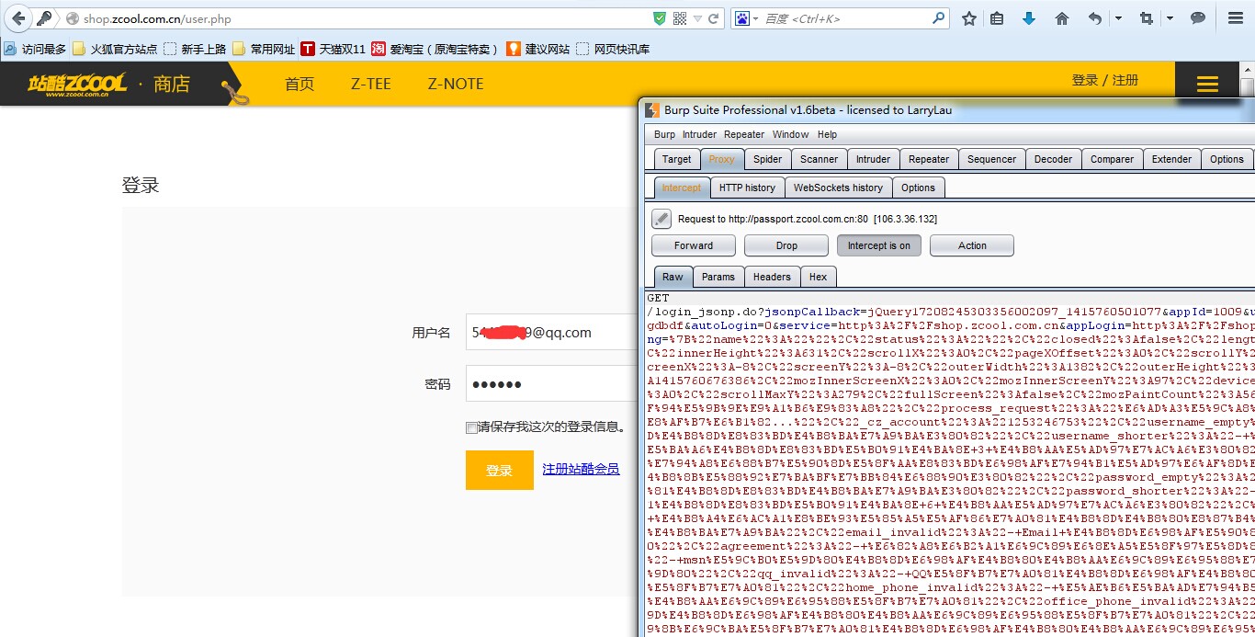Open the 天猫双11 bookmark

click(334, 49)
